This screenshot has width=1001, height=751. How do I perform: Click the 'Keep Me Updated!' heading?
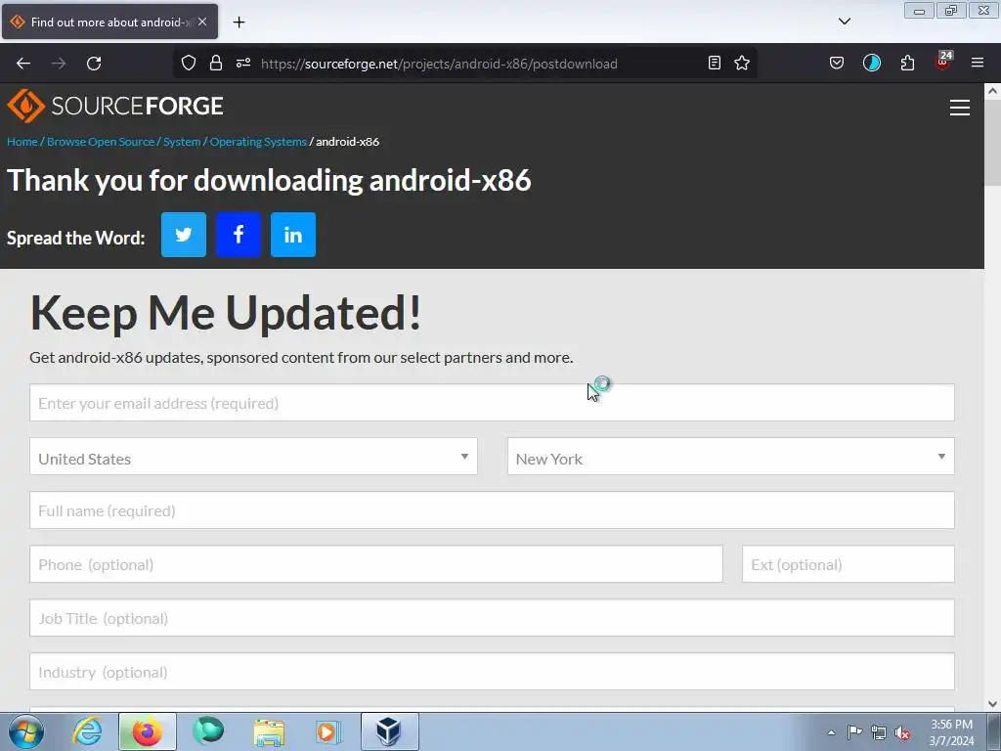click(x=226, y=313)
